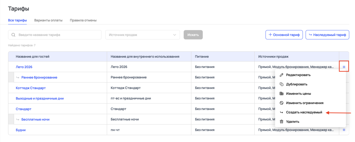Click the arrow icon for Создать наследуемый
The width and height of the screenshot is (355, 142).
[282, 112]
